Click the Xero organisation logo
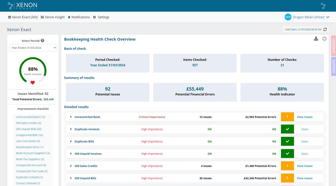336x186 pixels. pyautogui.click(x=288, y=17)
